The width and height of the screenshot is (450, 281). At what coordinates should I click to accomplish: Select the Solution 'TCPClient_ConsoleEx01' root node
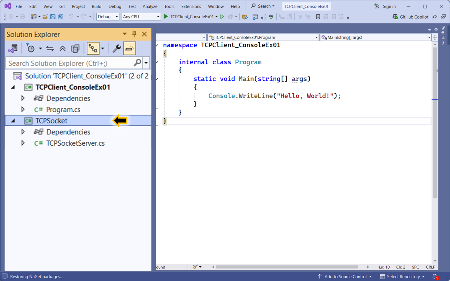tap(82, 76)
